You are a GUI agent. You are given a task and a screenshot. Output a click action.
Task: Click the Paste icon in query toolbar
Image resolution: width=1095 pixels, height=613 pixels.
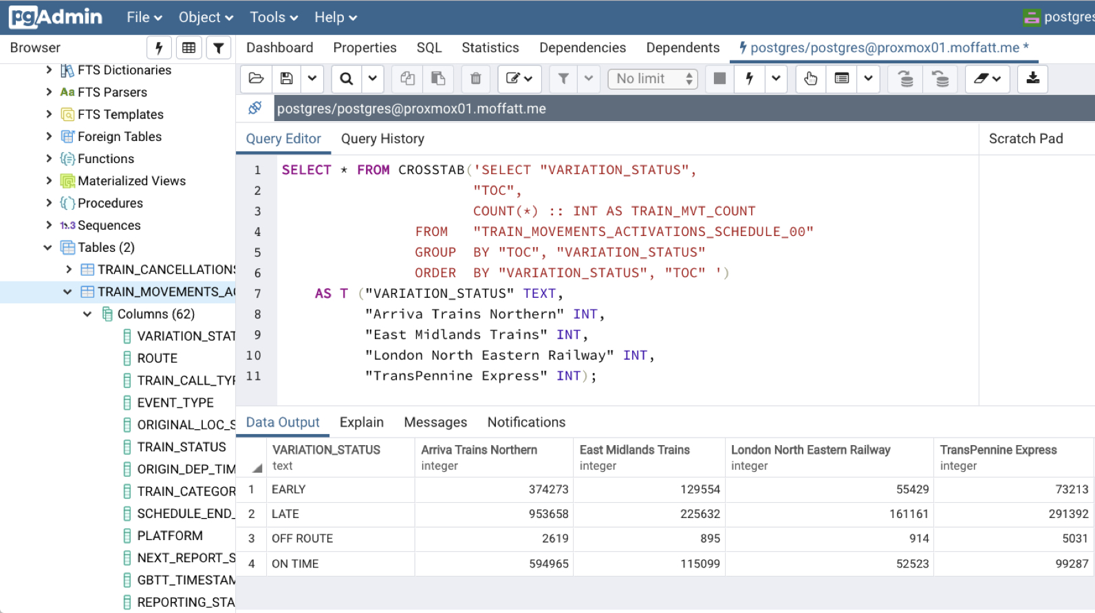[x=438, y=78]
